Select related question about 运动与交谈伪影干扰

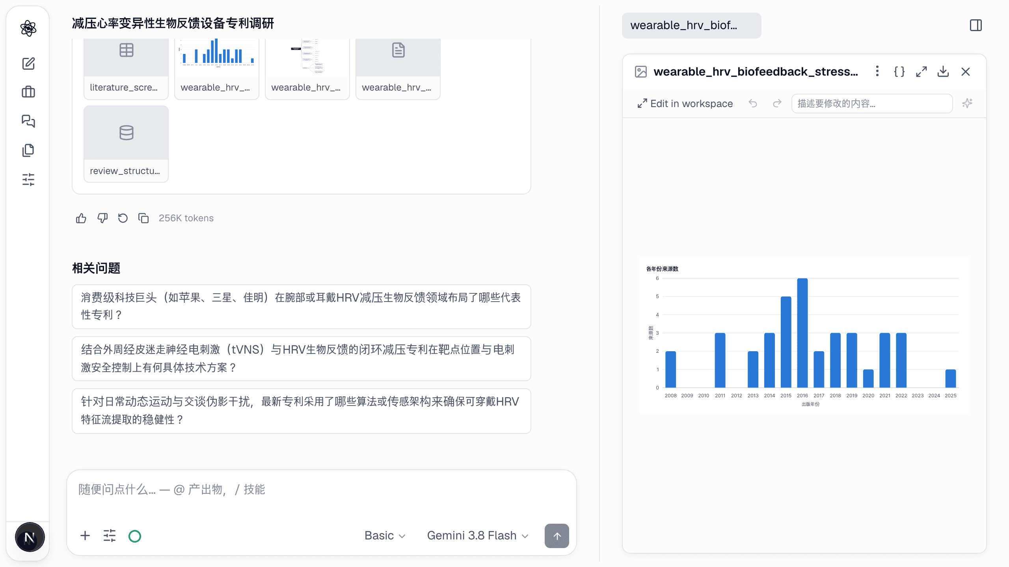302,411
